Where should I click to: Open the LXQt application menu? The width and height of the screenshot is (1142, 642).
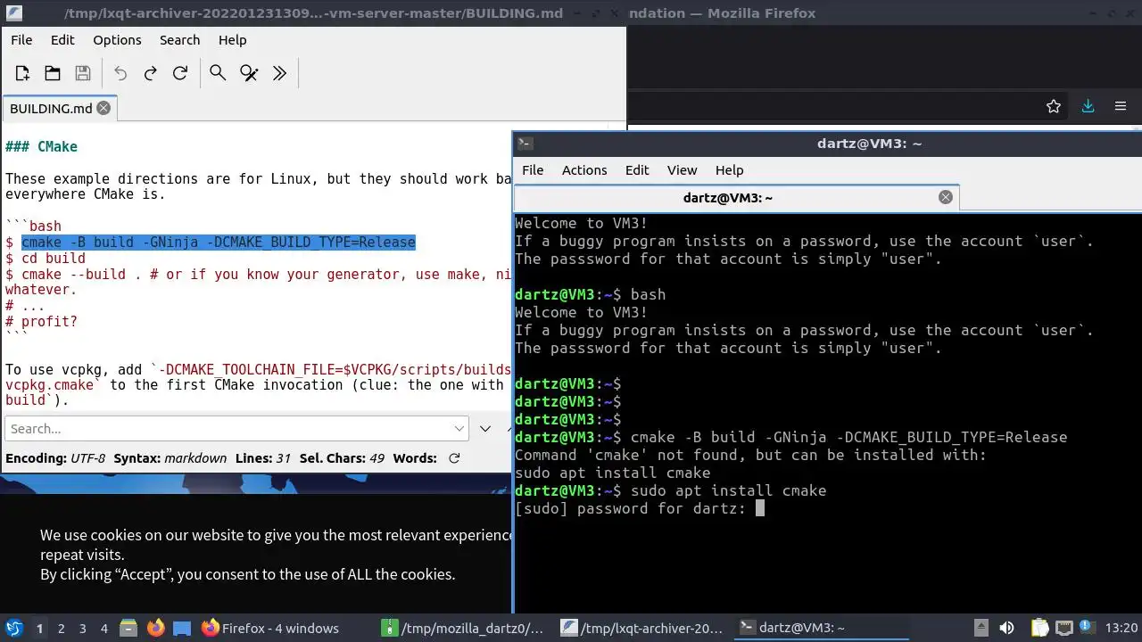point(13,628)
